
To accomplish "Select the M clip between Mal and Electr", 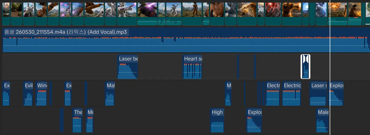I will pos(228,94).
